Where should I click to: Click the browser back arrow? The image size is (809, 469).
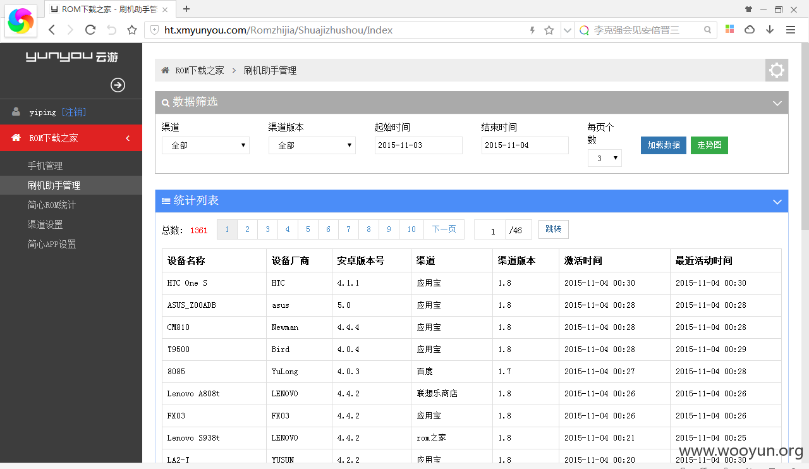(x=52, y=30)
